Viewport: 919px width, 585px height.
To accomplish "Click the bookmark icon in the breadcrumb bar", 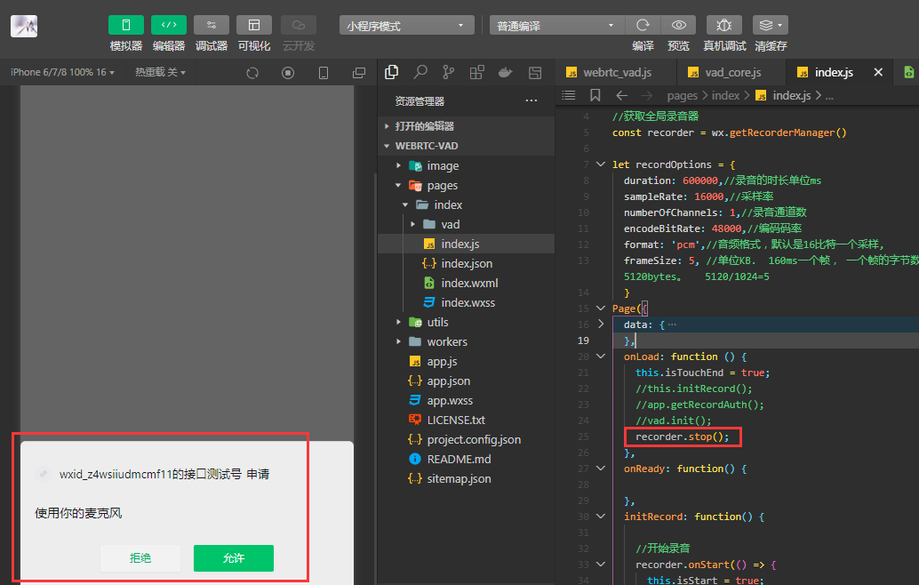I will (x=595, y=95).
